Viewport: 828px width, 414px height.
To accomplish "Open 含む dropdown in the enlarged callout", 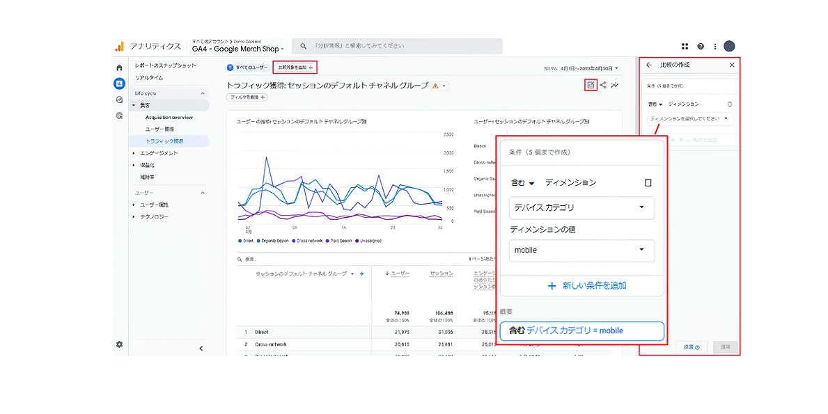I will (522, 182).
